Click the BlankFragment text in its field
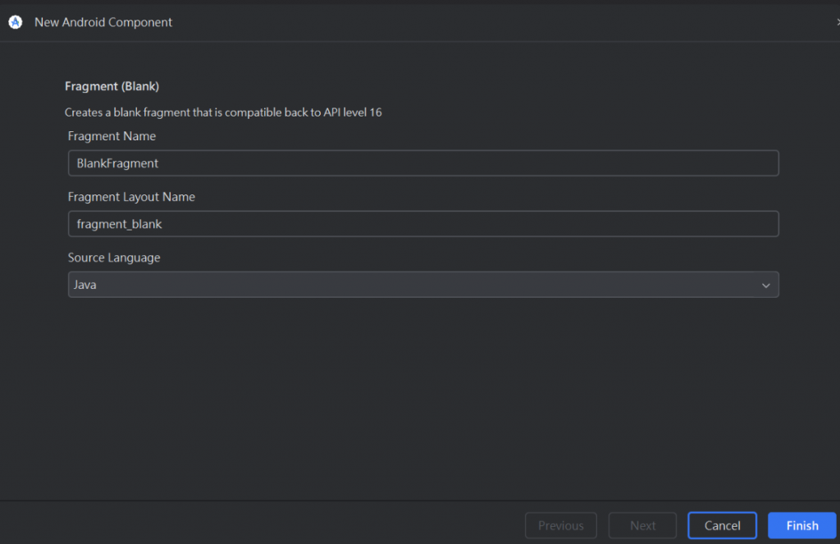Viewport: 840px width, 544px height. click(117, 163)
